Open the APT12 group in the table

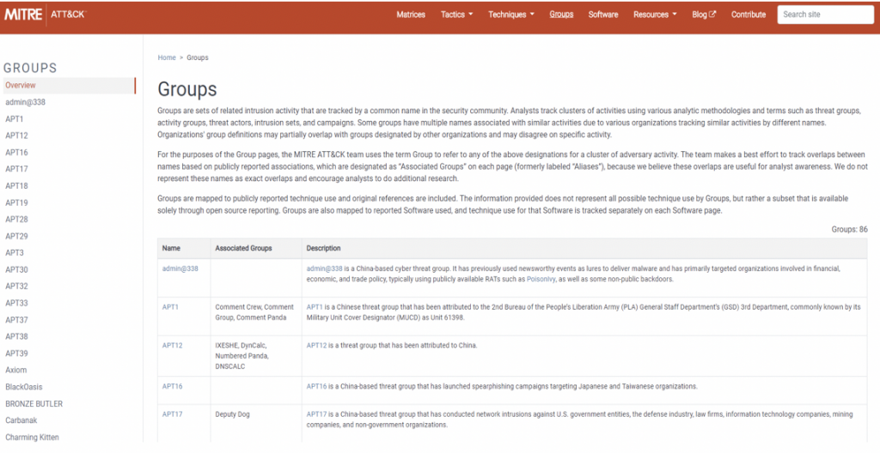pos(172,346)
